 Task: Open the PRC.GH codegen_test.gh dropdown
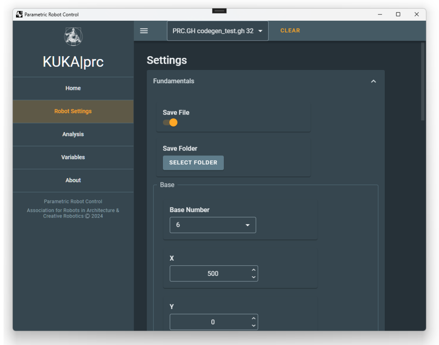pyautogui.click(x=218, y=31)
